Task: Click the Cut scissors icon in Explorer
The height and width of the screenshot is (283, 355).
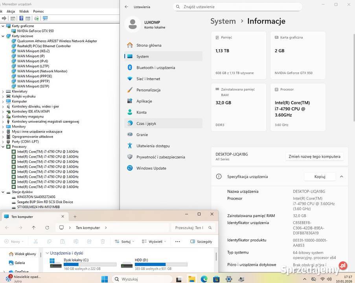Action: point(35,241)
